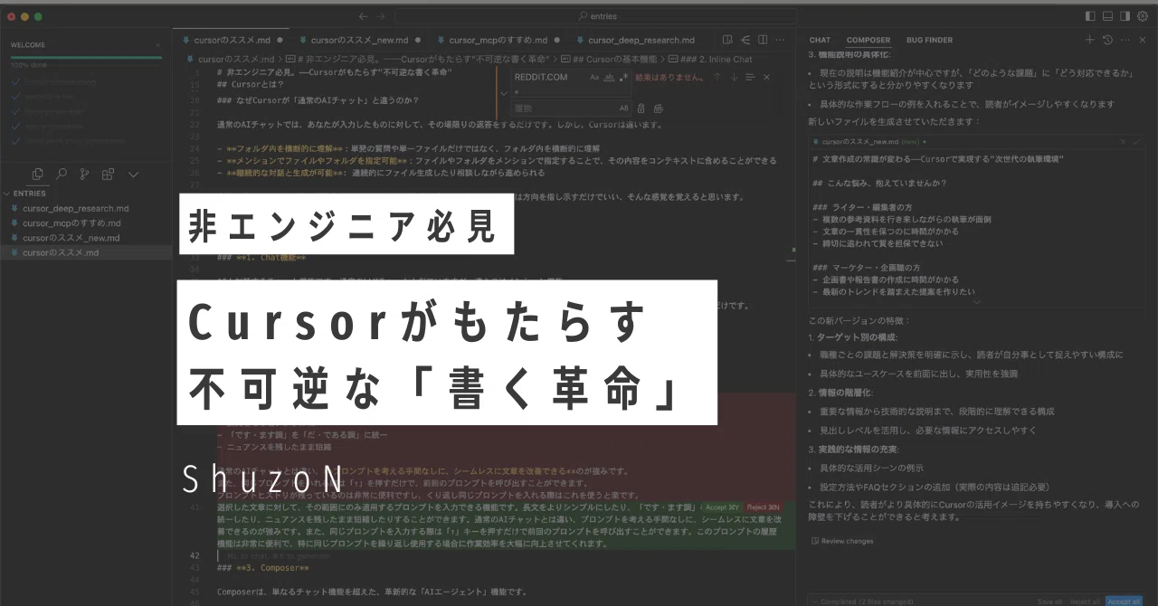Switch to the COMPOSER tab
This screenshot has width=1158, height=606.
pos(868,40)
